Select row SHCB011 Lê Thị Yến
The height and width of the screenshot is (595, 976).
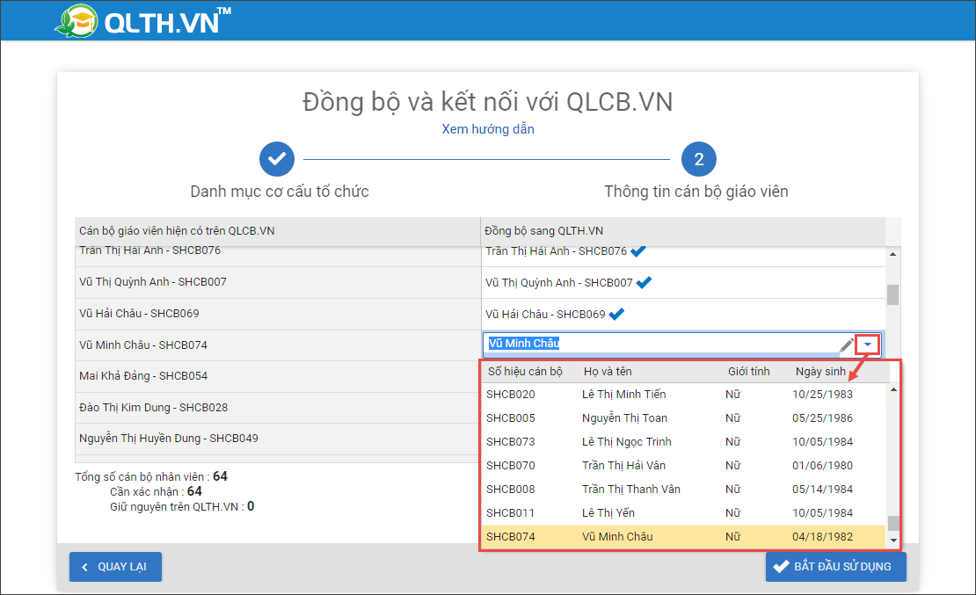(682, 512)
